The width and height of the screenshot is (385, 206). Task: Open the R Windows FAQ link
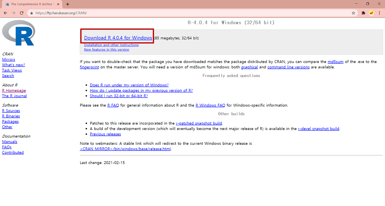210,106
